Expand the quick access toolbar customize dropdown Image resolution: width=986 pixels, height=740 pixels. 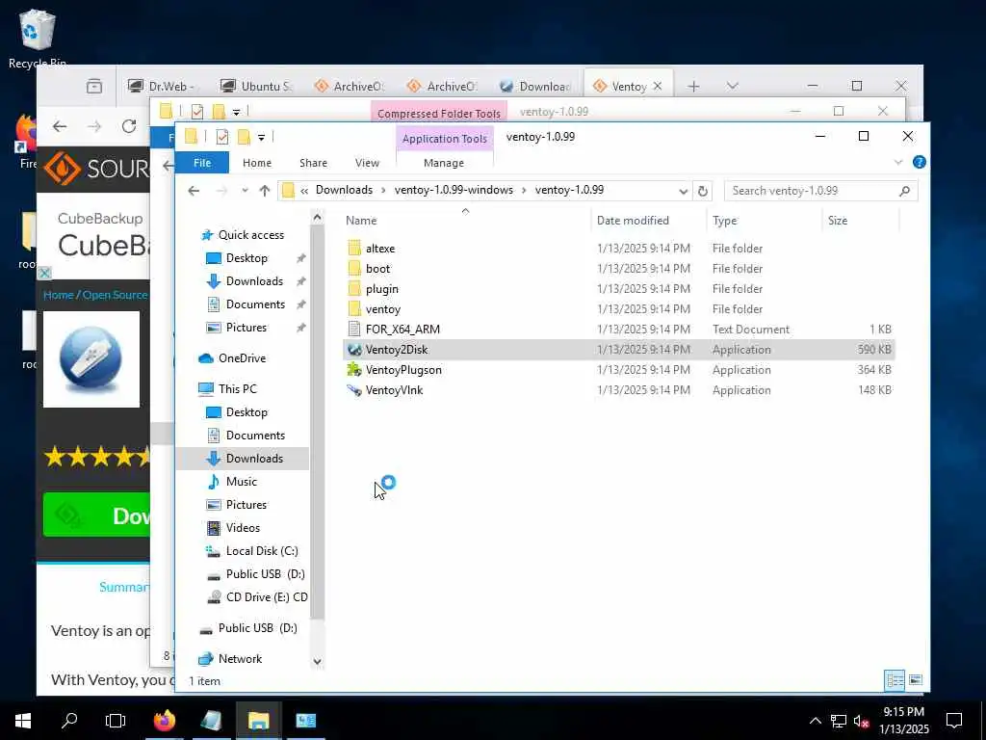coord(261,137)
